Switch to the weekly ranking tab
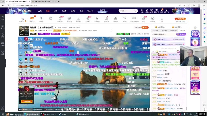The width and height of the screenshot is (207, 116). pyautogui.click(x=164, y=30)
